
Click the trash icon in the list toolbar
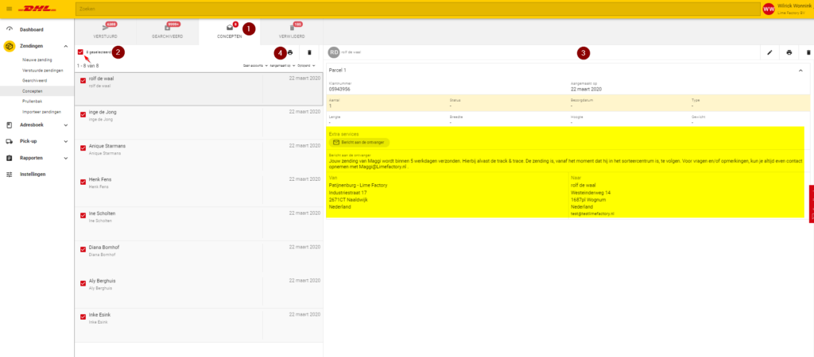click(x=309, y=52)
